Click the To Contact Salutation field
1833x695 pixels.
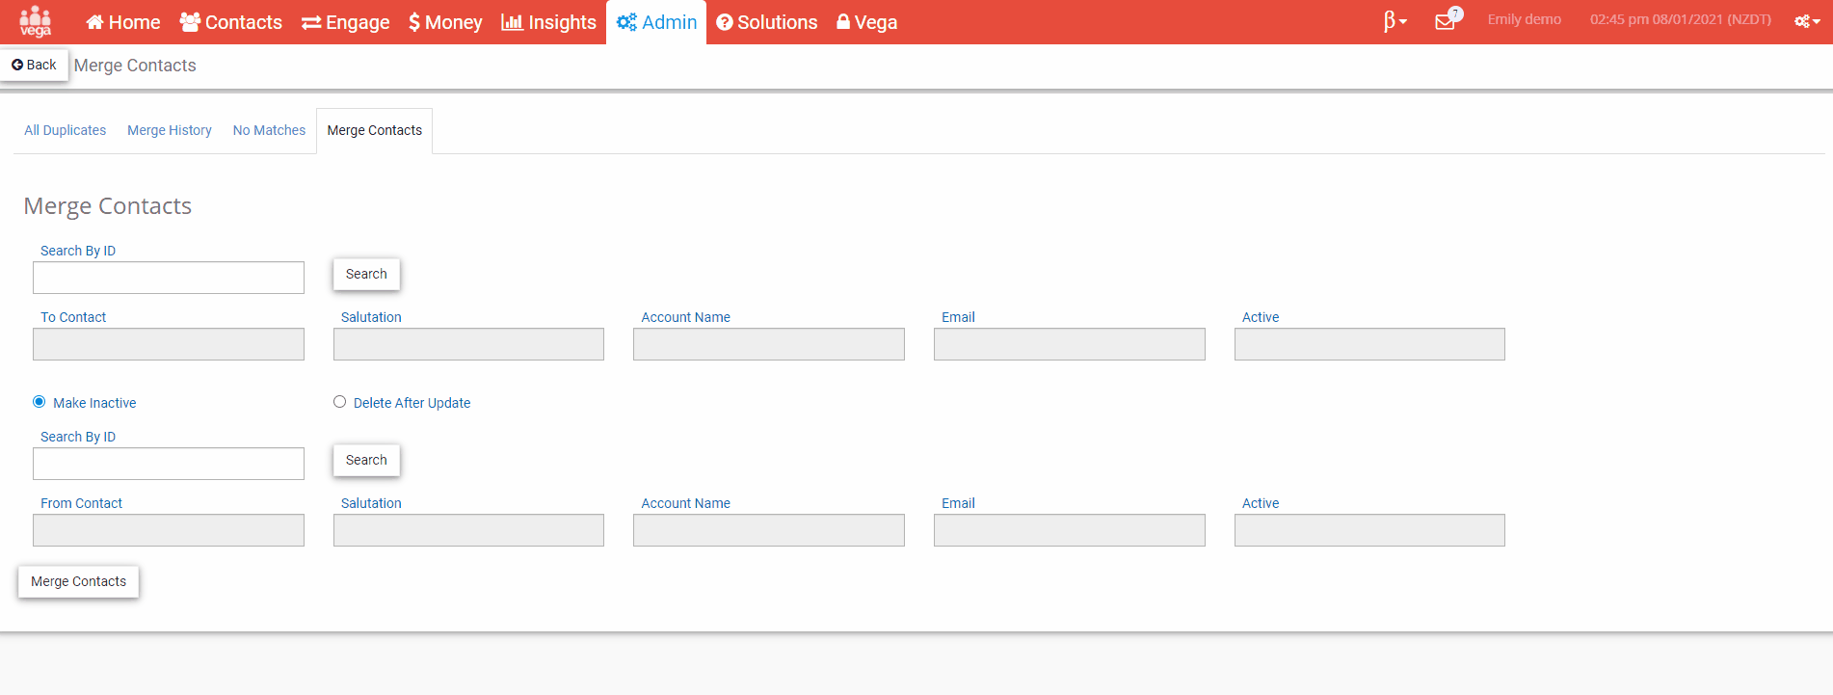click(x=468, y=344)
